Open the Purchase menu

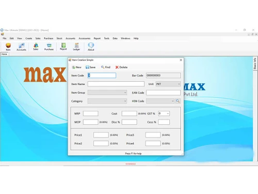49,38
